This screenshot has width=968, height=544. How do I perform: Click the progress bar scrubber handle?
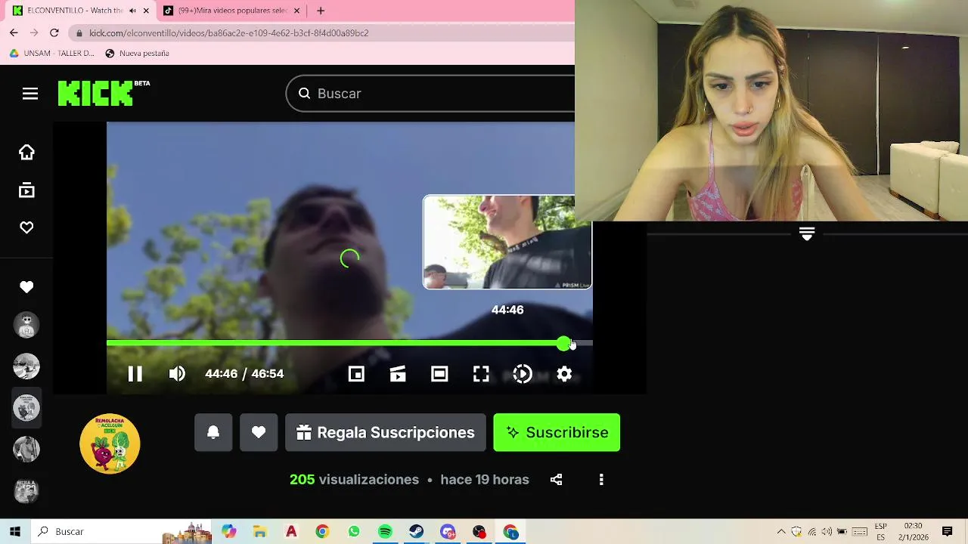click(x=563, y=344)
